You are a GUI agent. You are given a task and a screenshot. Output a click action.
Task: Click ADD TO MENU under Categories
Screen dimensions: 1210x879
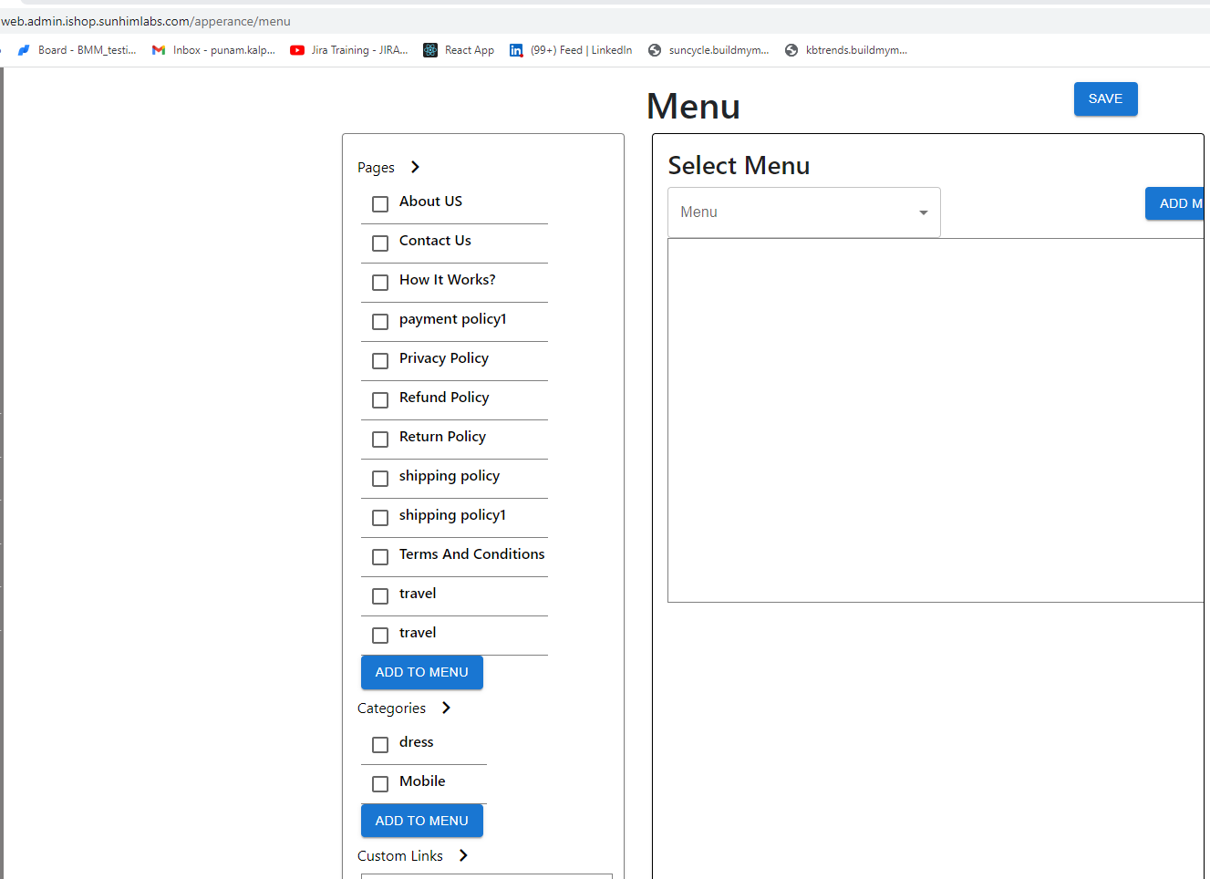tap(422, 821)
